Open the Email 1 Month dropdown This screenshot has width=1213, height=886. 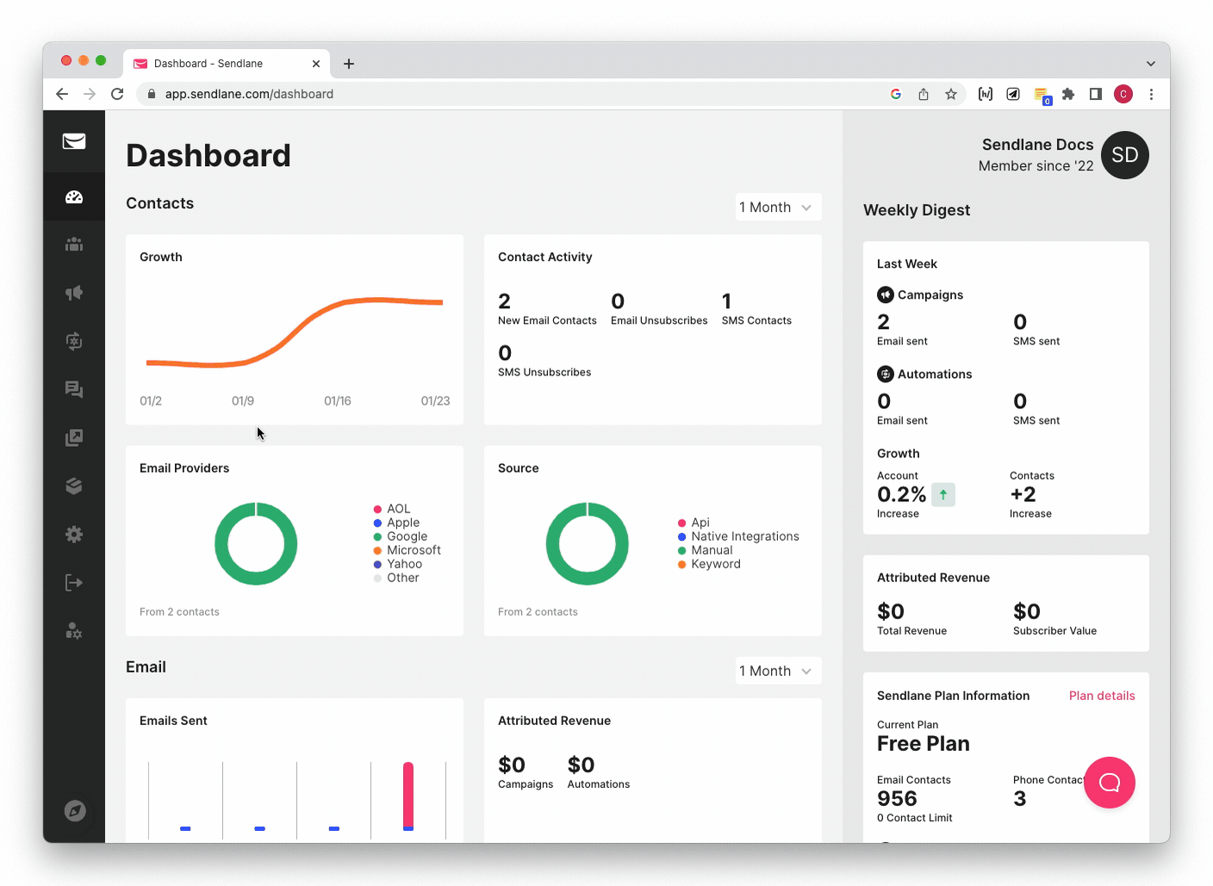pyautogui.click(x=778, y=671)
